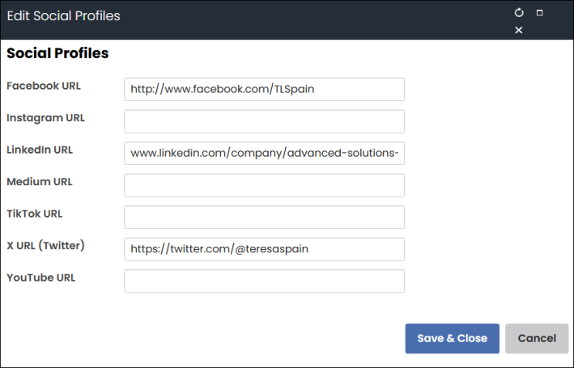
Task: Place cursor in the TikTok URL field
Action: point(264,218)
